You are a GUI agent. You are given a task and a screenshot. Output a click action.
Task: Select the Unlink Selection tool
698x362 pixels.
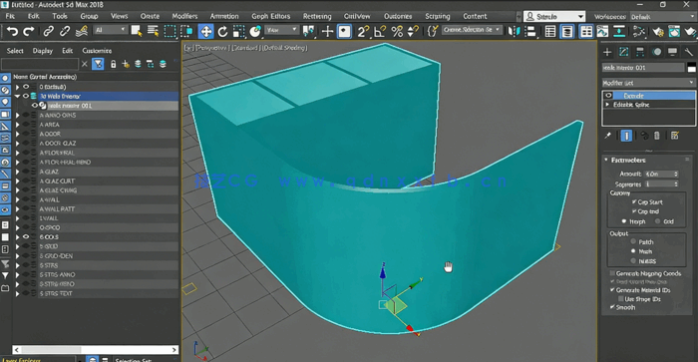point(65,31)
